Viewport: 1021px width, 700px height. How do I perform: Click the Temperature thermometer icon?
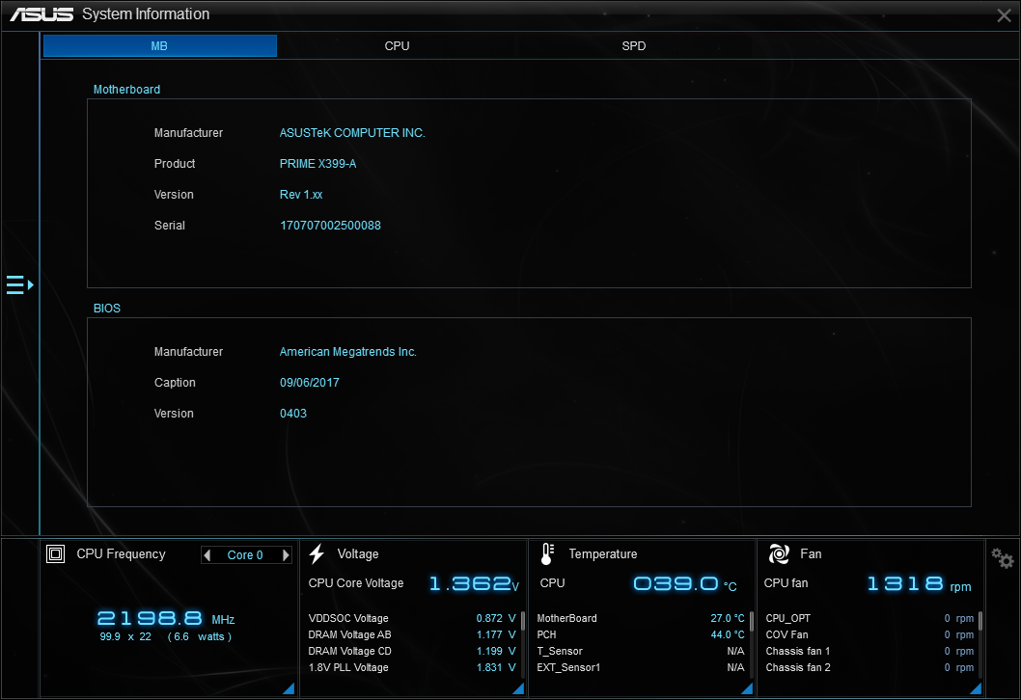(547, 553)
